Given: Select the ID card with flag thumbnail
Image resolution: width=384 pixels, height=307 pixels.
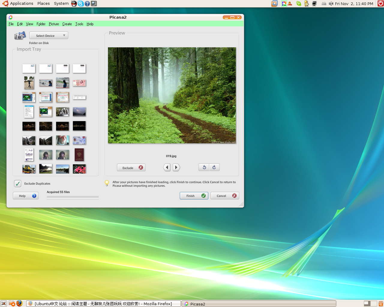Looking at the screenshot, I should (x=79, y=140).
